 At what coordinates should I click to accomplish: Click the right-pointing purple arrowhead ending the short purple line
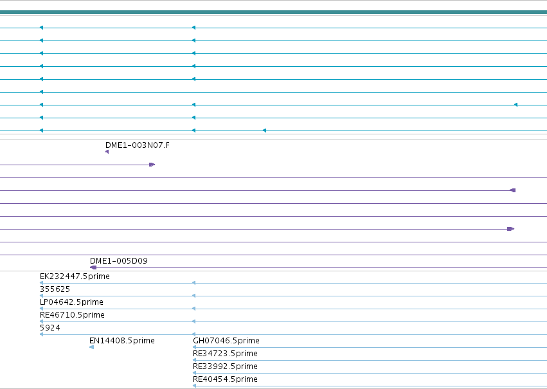tap(152, 165)
